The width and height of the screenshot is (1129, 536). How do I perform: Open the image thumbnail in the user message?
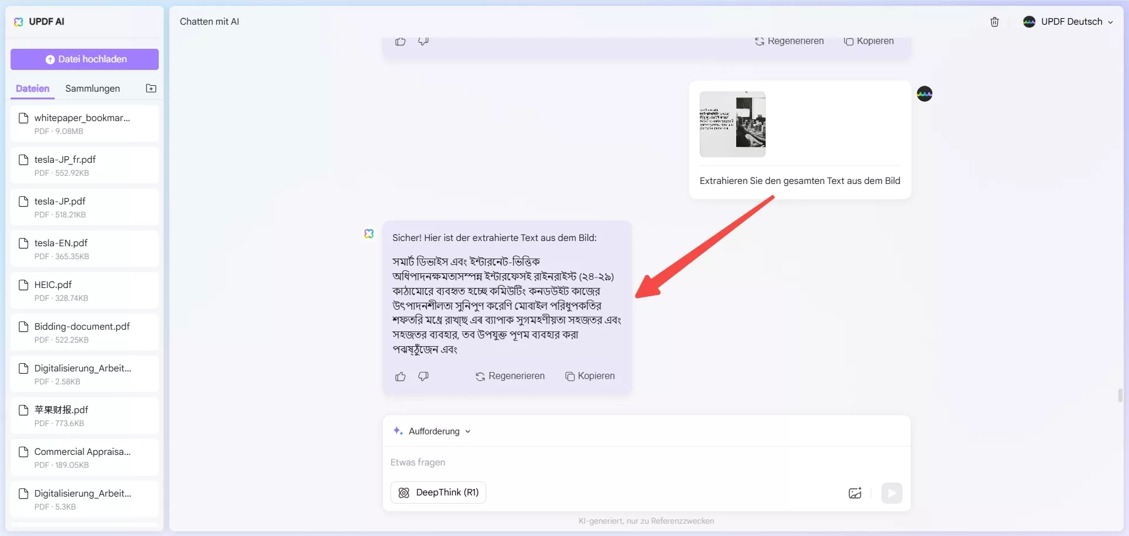[x=732, y=124]
